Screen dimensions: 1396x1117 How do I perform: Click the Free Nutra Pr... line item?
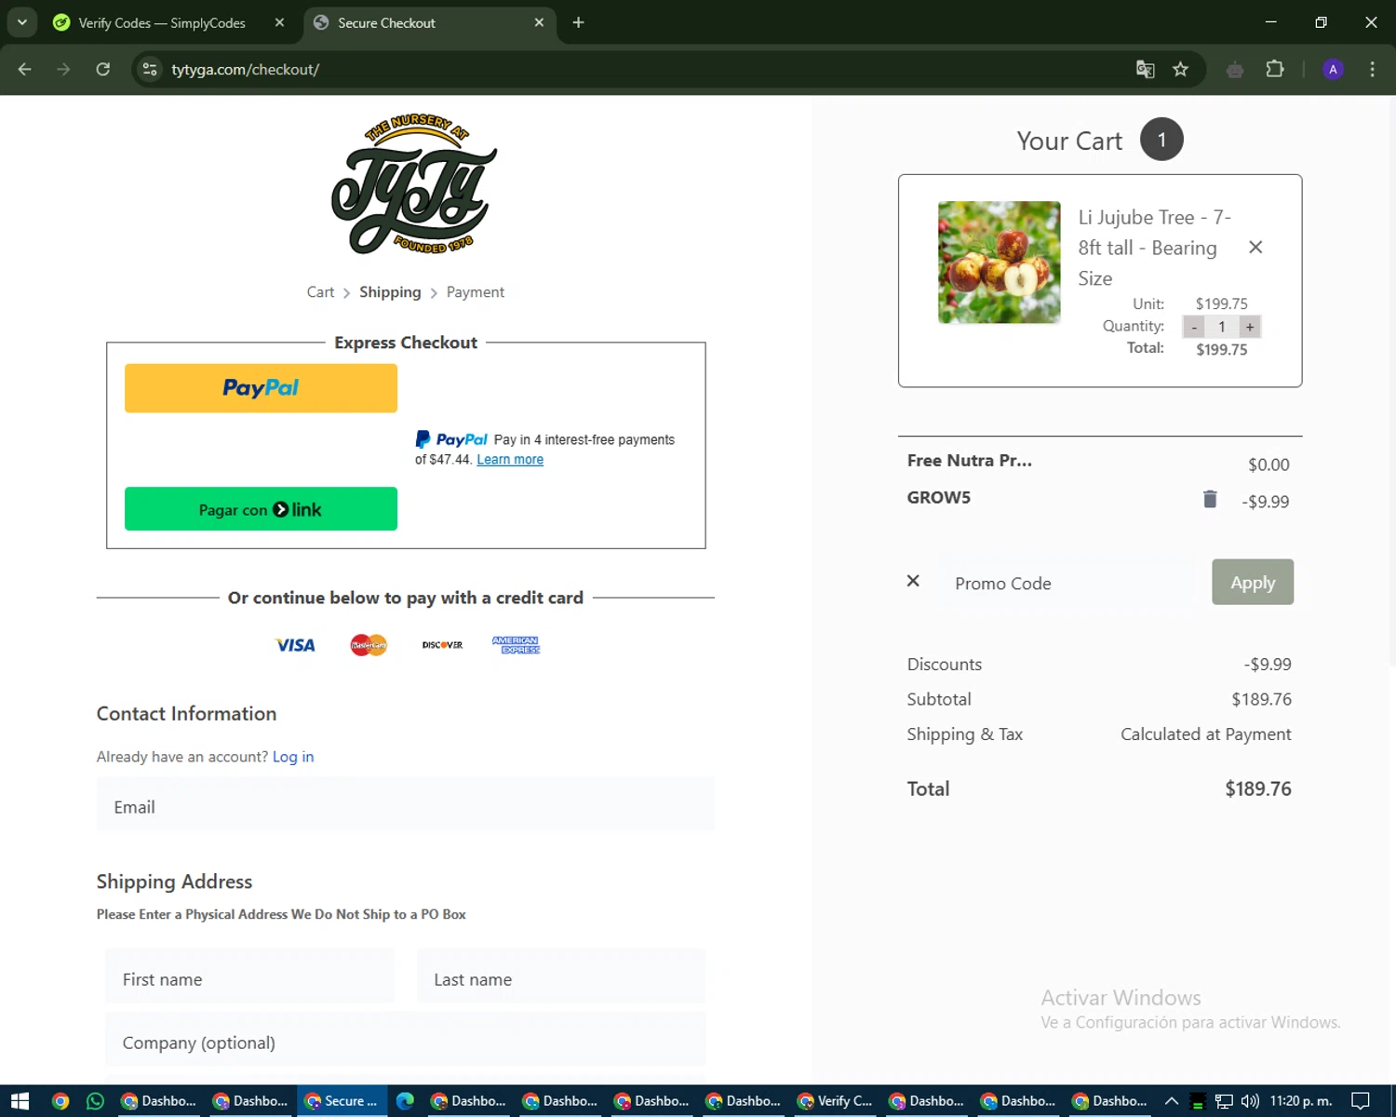(x=970, y=461)
